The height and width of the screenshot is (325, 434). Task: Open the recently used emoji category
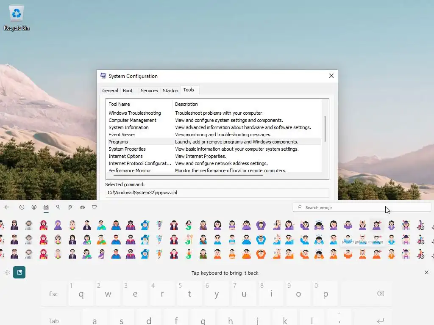click(x=22, y=207)
